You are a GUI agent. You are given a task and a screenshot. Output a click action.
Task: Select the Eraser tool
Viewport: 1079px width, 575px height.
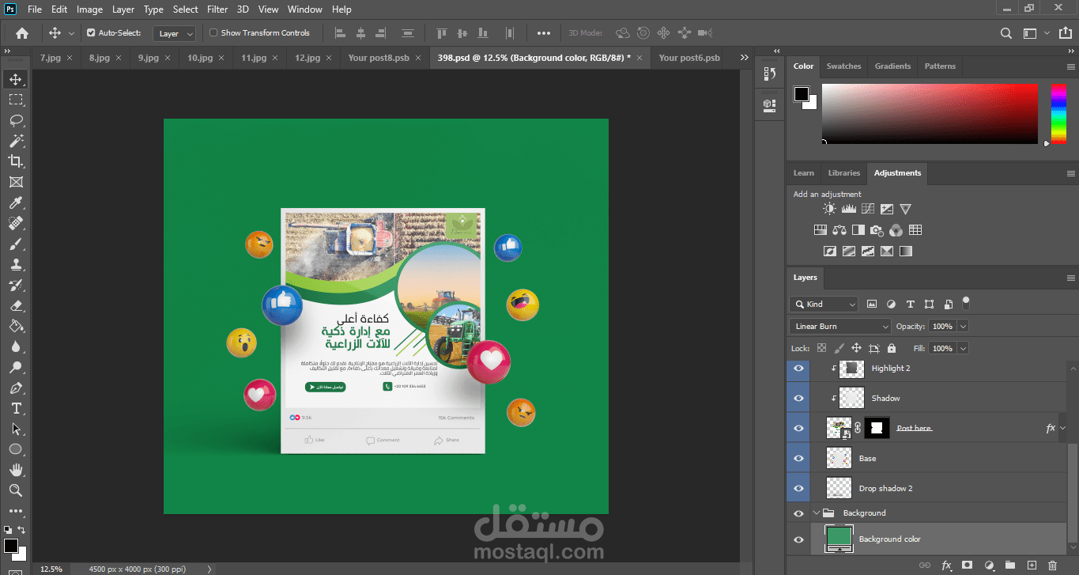click(16, 305)
